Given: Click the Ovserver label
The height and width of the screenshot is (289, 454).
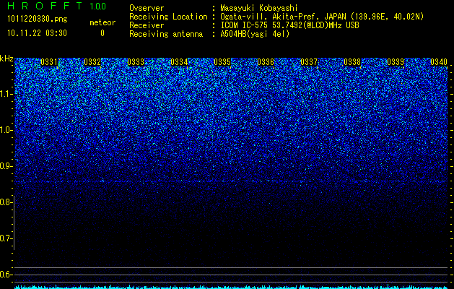Looking at the screenshot, I should coord(147,8).
